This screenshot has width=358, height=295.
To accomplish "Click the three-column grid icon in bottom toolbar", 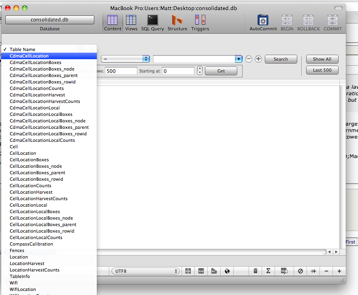I will (x=201, y=271).
